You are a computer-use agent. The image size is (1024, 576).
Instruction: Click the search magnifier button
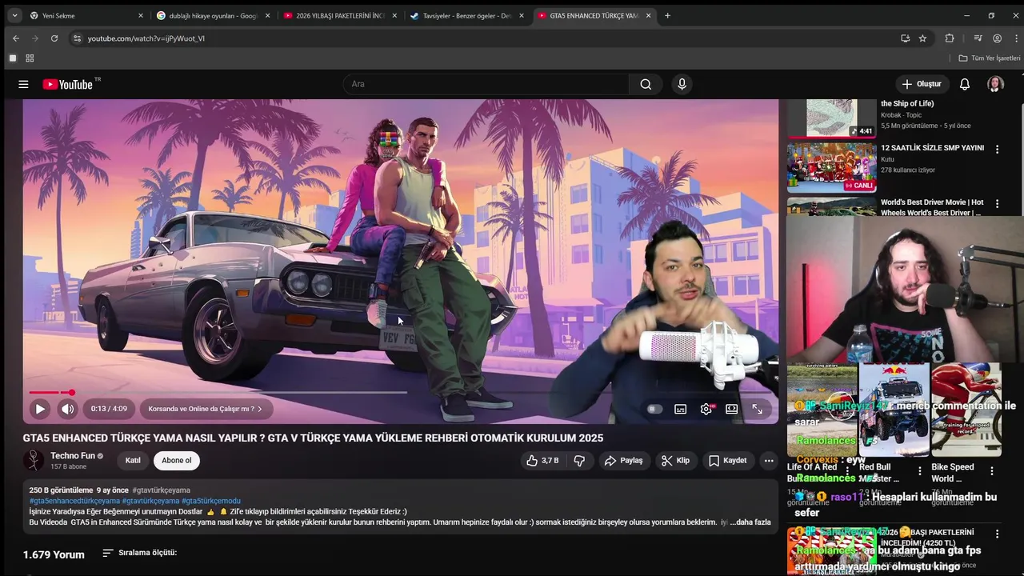[646, 84]
